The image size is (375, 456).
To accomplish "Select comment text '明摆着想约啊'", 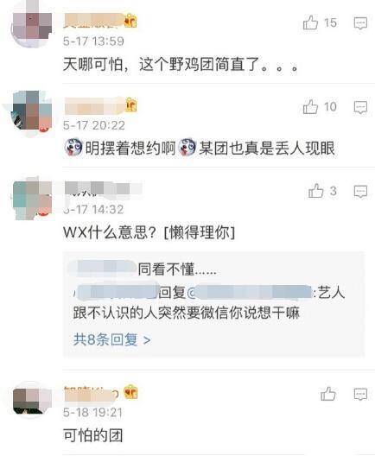I will click(130, 149).
